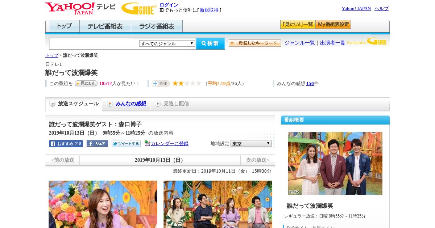Expand the 登録したキーワード dropdown
This screenshot has height=228, width=435.
(x=255, y=43)
